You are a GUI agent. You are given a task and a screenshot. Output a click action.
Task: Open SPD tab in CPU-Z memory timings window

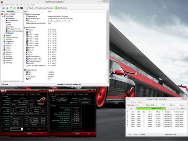(75, 94)
